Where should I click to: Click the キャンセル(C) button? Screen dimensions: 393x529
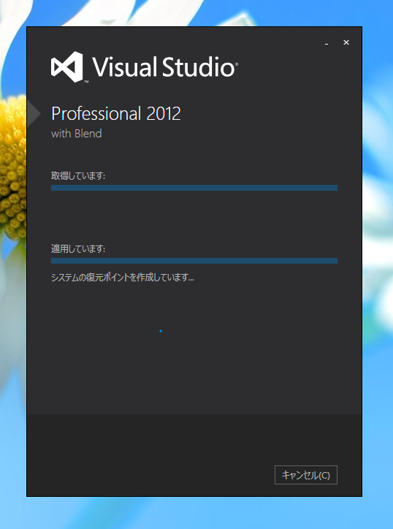tap(306, 475)
